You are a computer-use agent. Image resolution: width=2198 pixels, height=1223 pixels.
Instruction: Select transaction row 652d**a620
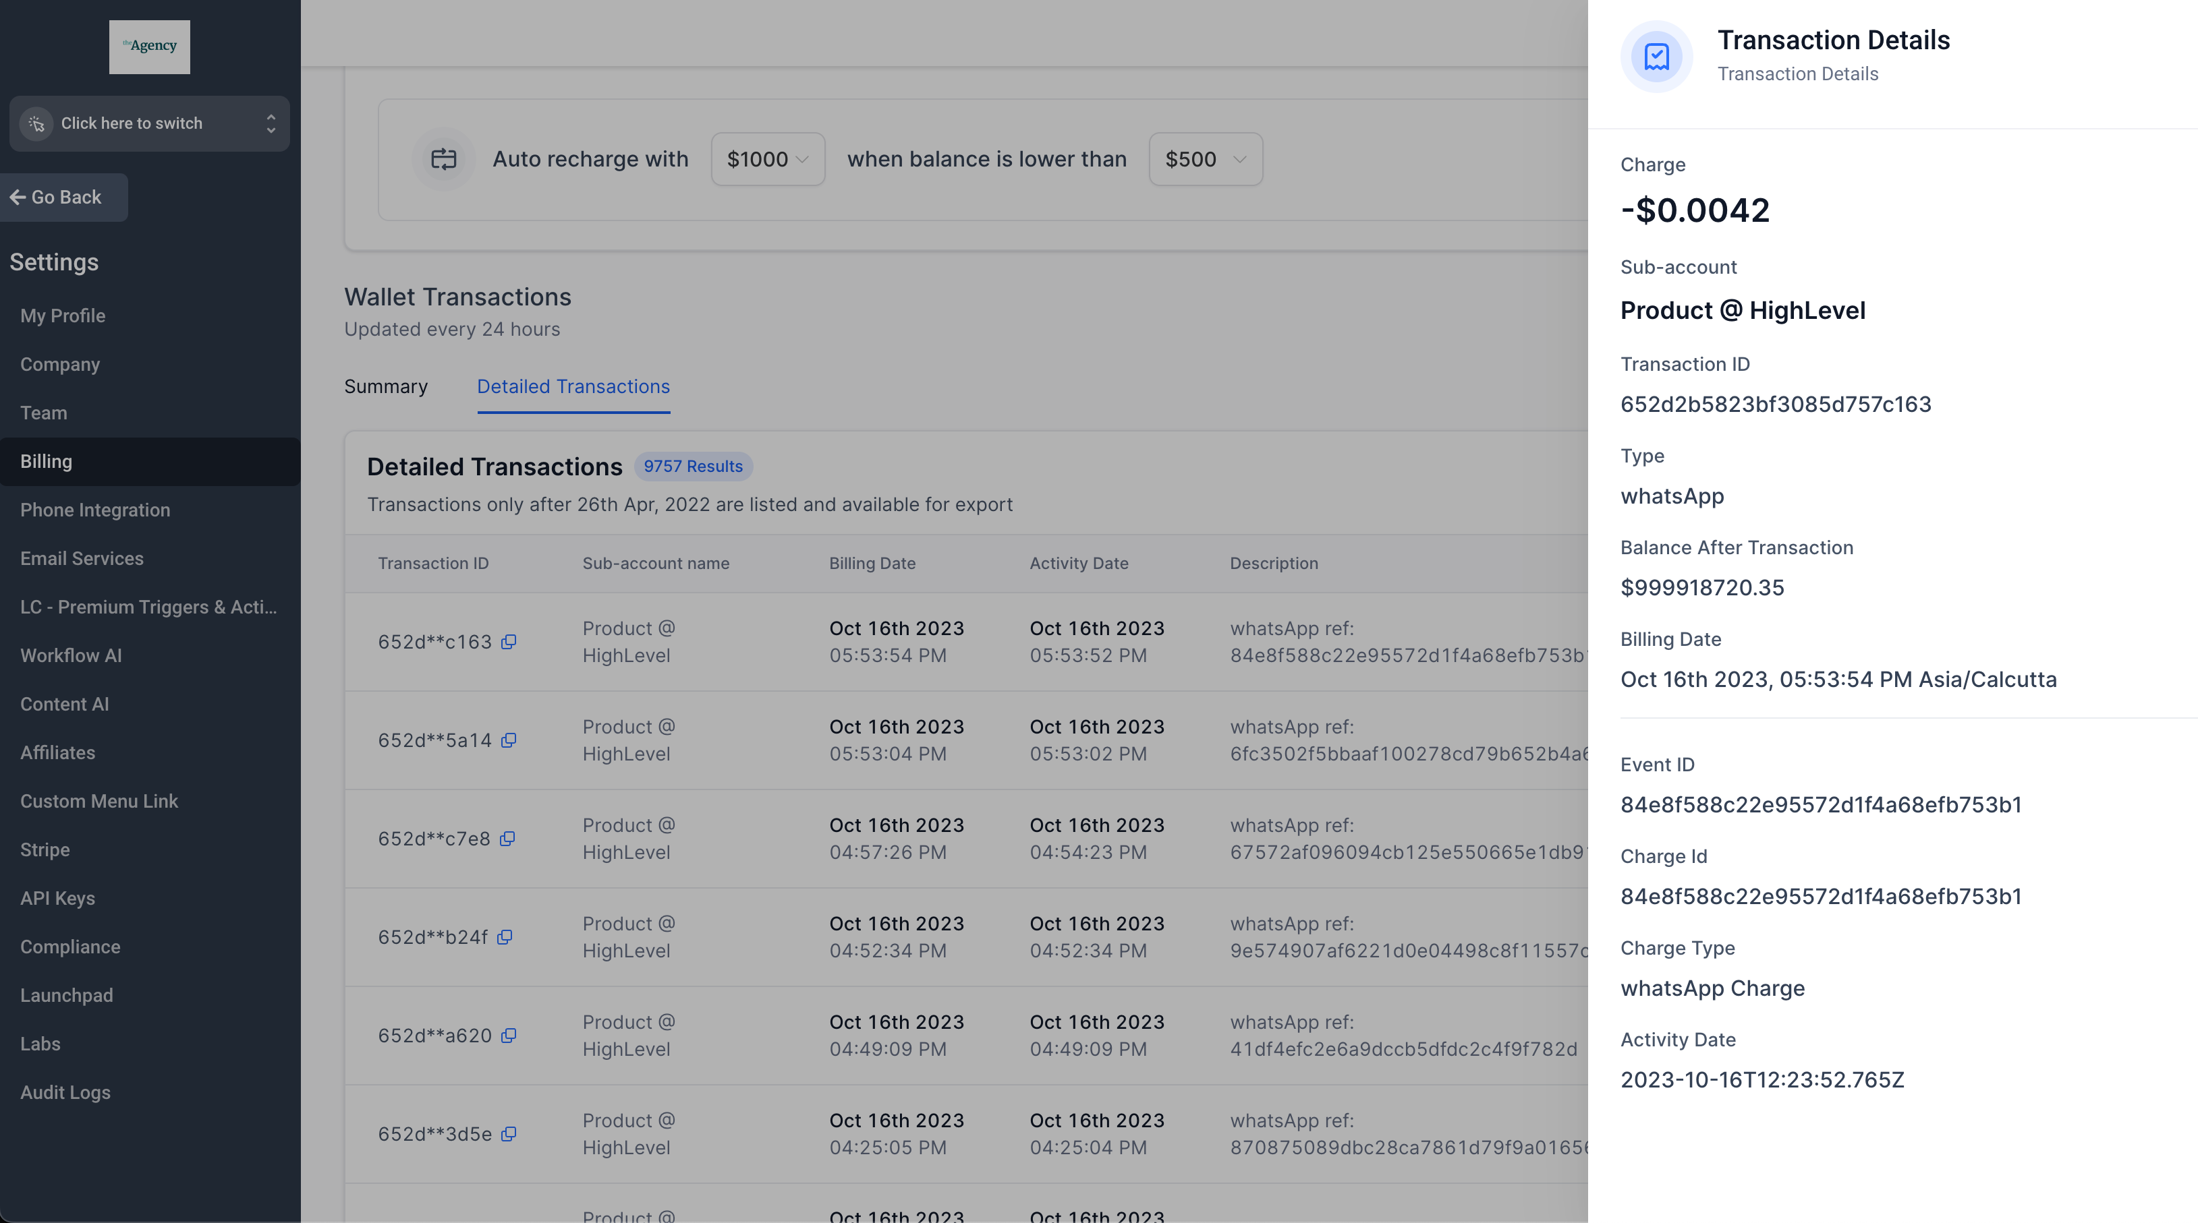point(966,1036)
